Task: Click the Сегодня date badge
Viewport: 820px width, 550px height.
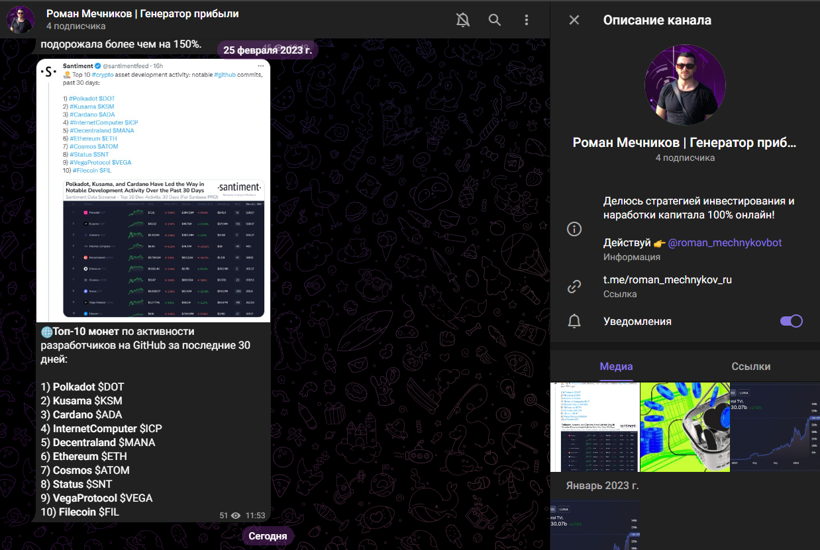Action: [268, 536]
